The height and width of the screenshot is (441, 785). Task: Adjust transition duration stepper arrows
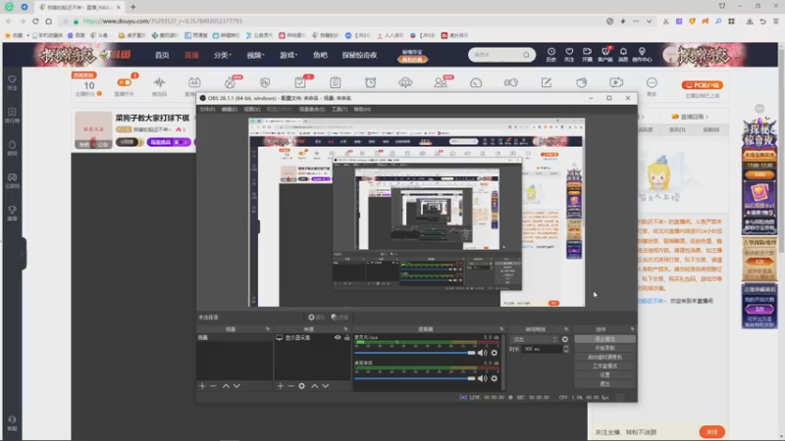tap(566, 349)
